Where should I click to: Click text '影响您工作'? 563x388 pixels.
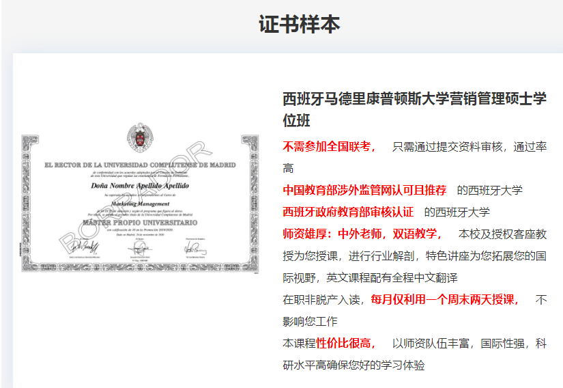click(x=310, y=322)
